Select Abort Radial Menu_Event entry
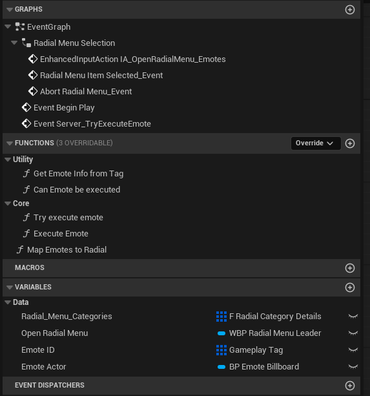This screenshot has width=370, height=396. coord(86,92)
